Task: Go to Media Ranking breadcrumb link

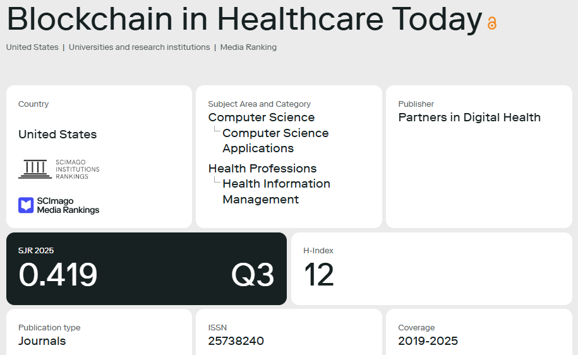Action: click(x=248, y=47)
